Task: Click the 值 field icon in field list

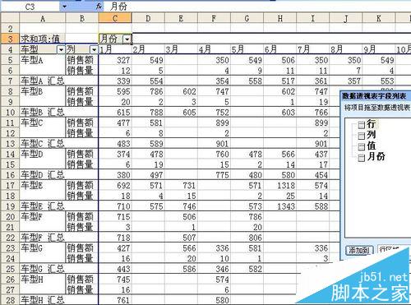Action: [362, 147]
